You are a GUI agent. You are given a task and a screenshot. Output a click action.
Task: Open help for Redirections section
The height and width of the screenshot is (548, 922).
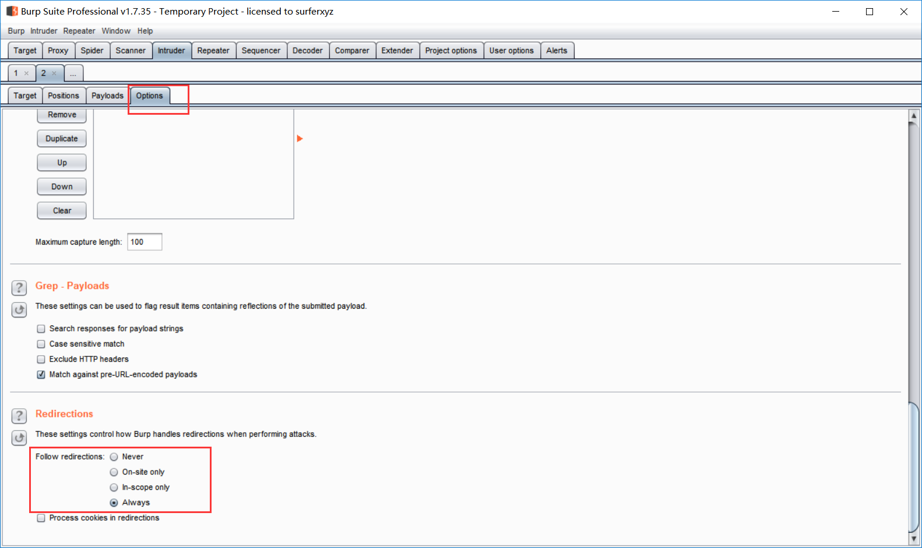[x=19, y=416]
